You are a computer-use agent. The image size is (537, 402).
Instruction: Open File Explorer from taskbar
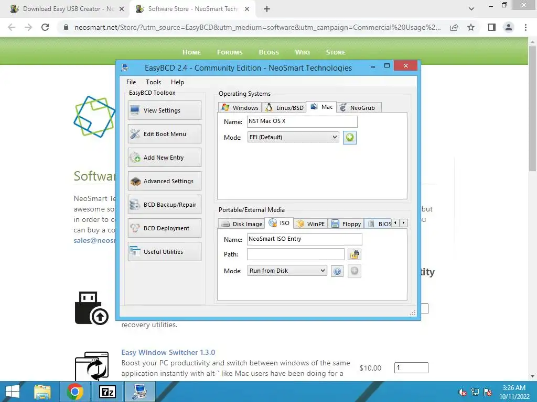[x=42, y=392]
